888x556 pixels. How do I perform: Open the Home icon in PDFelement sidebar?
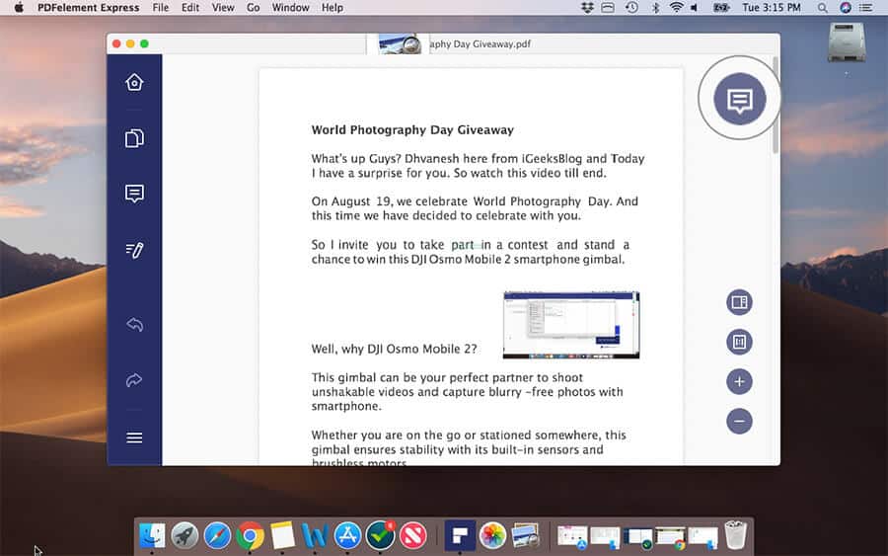pos(134,82)
